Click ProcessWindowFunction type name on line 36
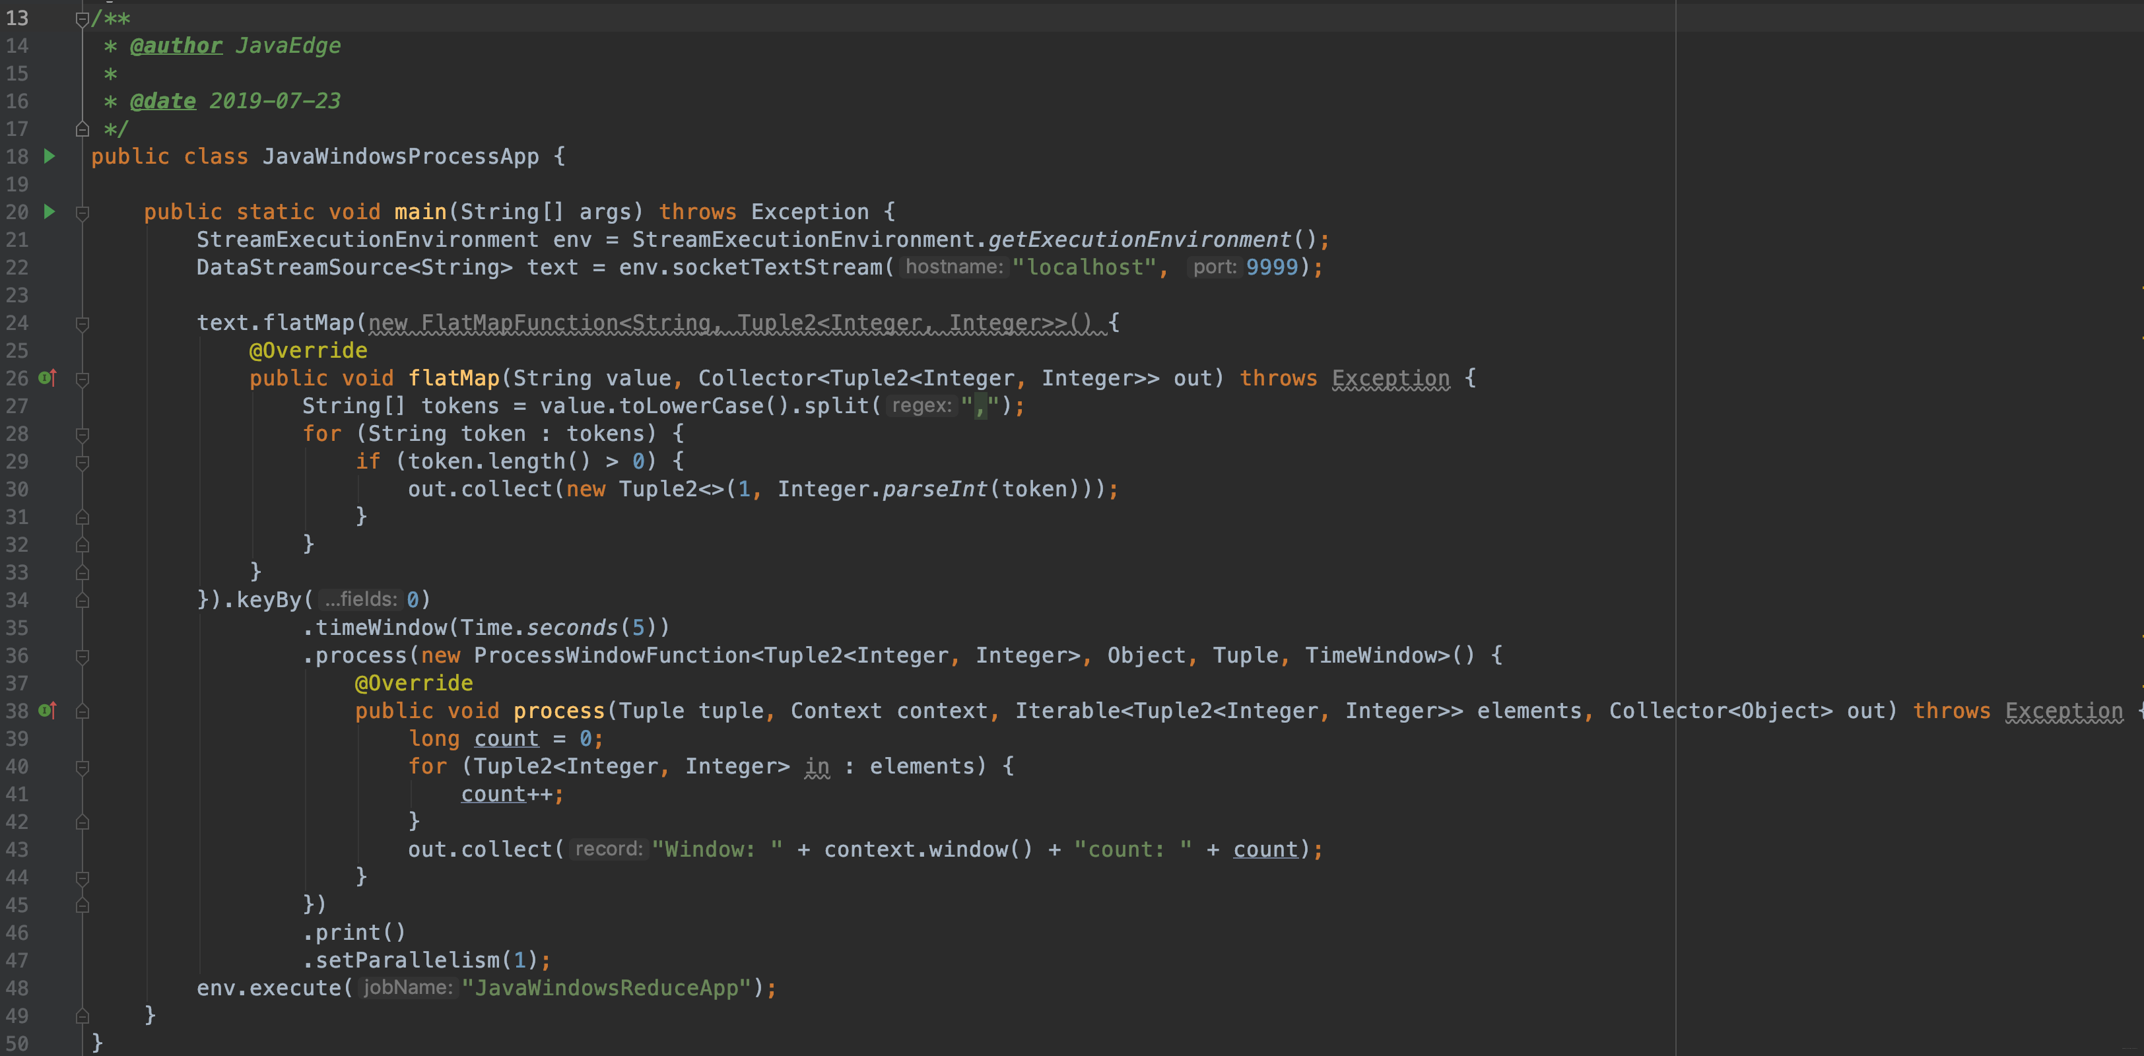 click(x=612, y=656)
